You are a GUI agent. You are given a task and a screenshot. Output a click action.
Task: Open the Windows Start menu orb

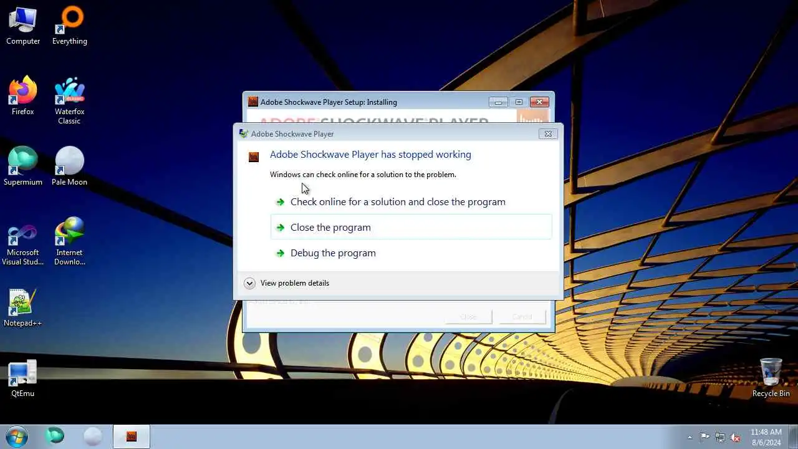[x=17, y=436]
